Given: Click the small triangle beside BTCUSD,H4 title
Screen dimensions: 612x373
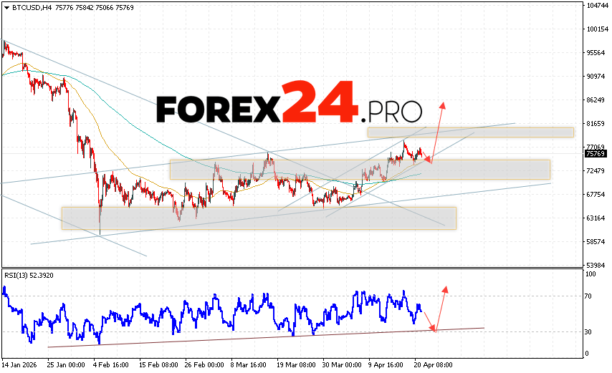Looking at the screenshot, I should (5, 8).
